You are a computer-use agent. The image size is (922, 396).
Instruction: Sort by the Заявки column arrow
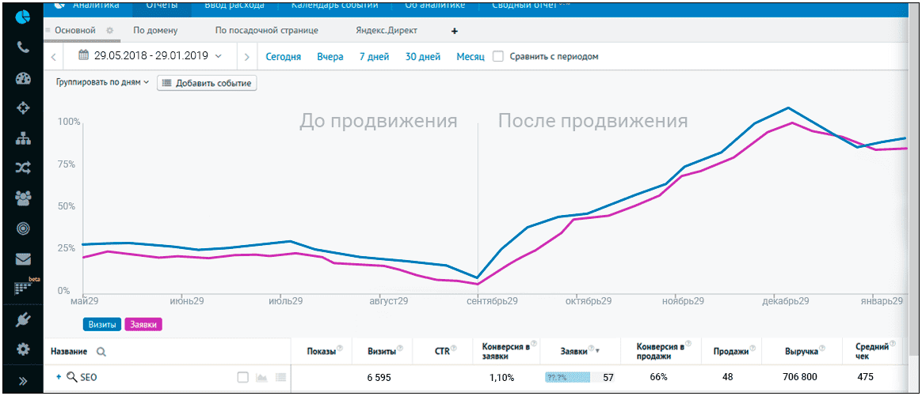598,352
